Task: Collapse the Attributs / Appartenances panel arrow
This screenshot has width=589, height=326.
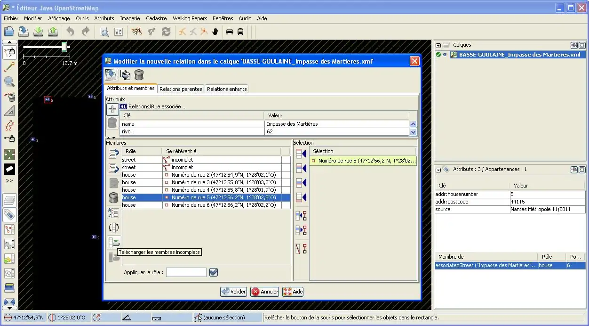Action: [438, 170]
